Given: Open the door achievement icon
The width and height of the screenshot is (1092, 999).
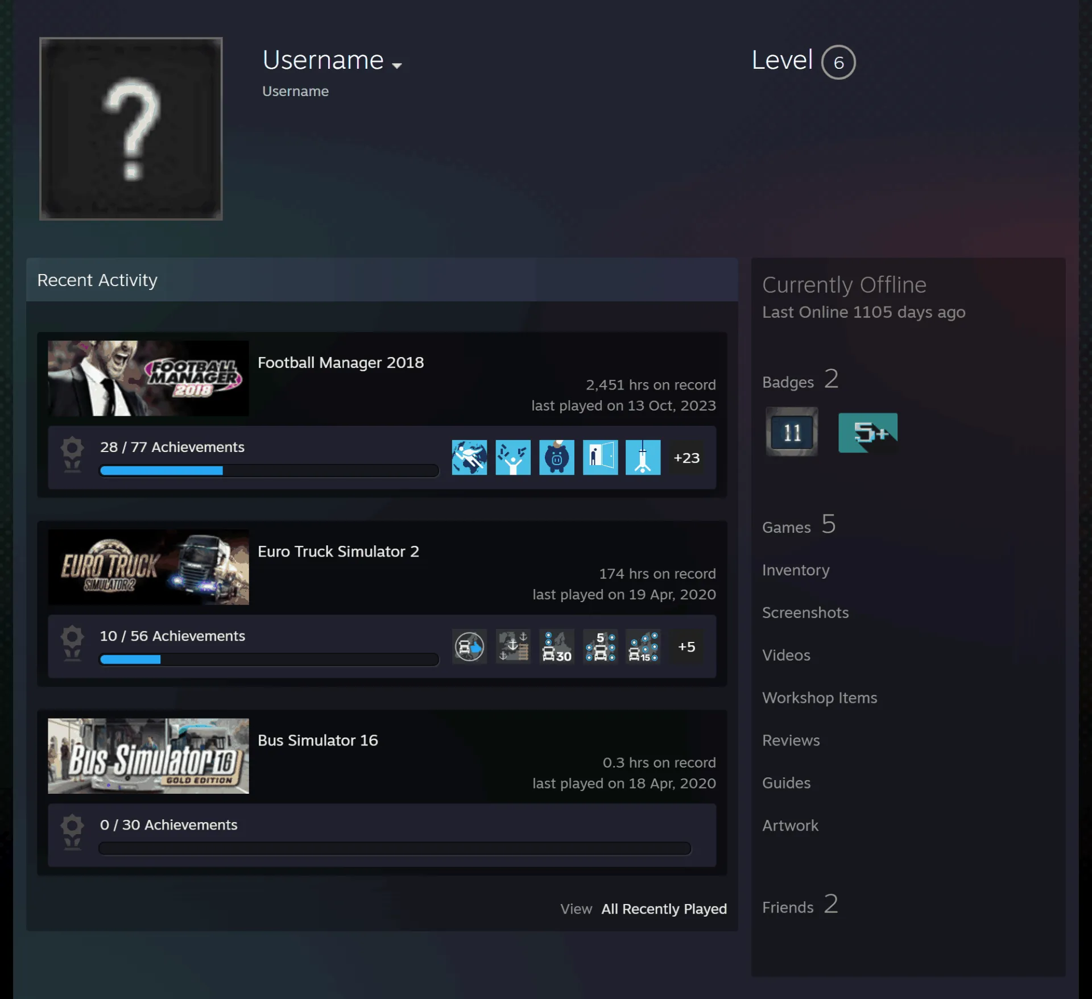Looking at the screenshot, I should click(600, 457).
